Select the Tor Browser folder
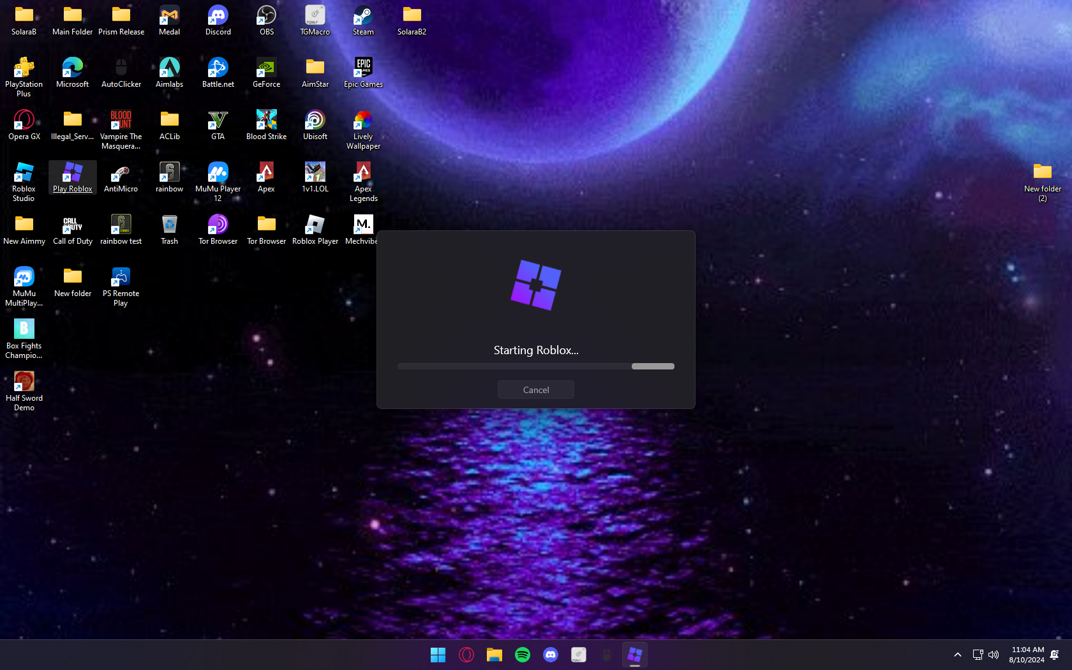Screen dimensions: 1072x670 (267, 230)
